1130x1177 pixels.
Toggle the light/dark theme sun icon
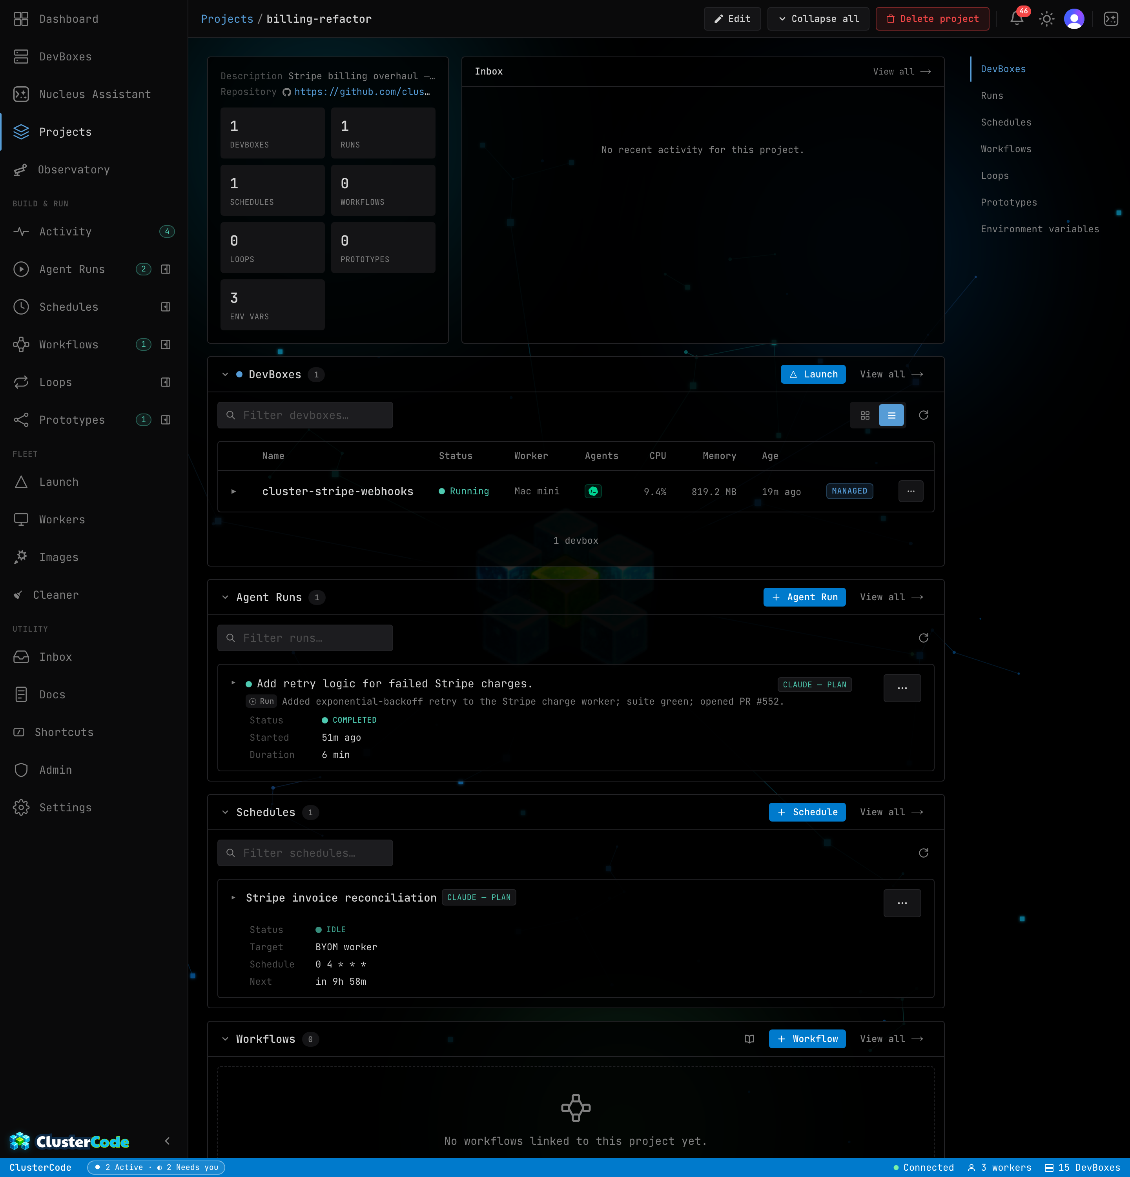tap(1046, 19)
